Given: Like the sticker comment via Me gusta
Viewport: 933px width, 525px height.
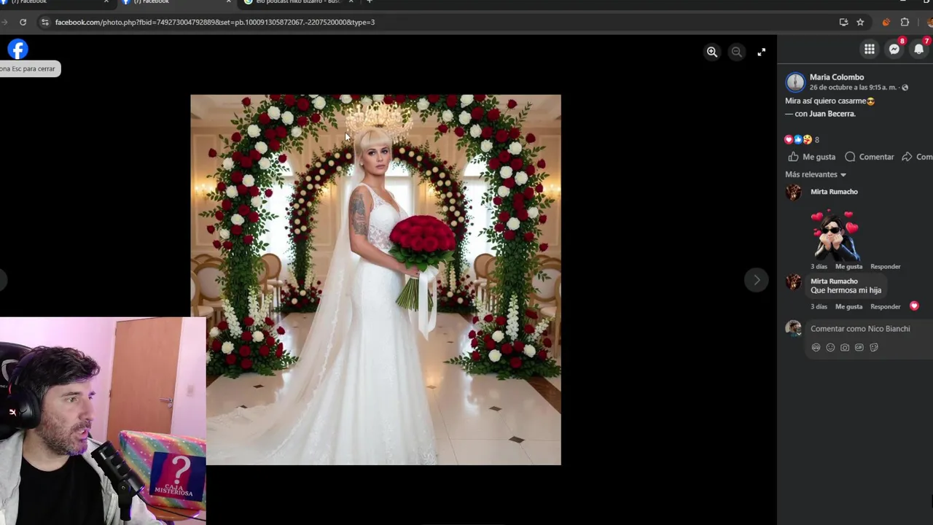Looking at the screenshot, I should point(848,267).
